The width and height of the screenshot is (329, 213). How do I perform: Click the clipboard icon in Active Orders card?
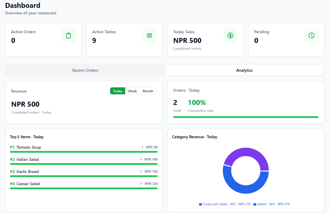coord(68,35)
